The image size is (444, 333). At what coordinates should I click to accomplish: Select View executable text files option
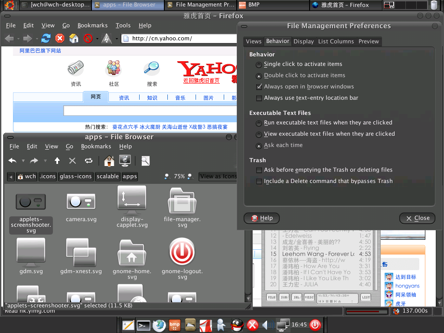click(x=258, y=134)
